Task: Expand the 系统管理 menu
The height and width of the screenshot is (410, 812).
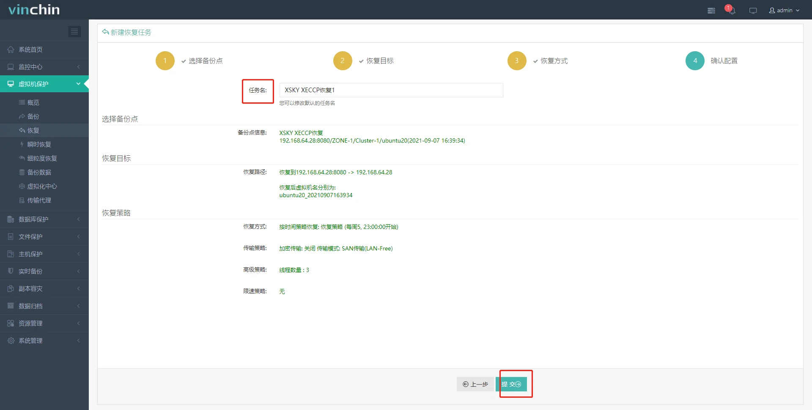Action: coord(44,341)
